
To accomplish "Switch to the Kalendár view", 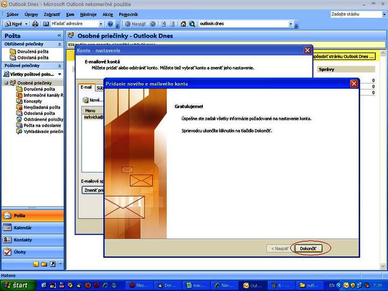I will (x=33, y=228).
